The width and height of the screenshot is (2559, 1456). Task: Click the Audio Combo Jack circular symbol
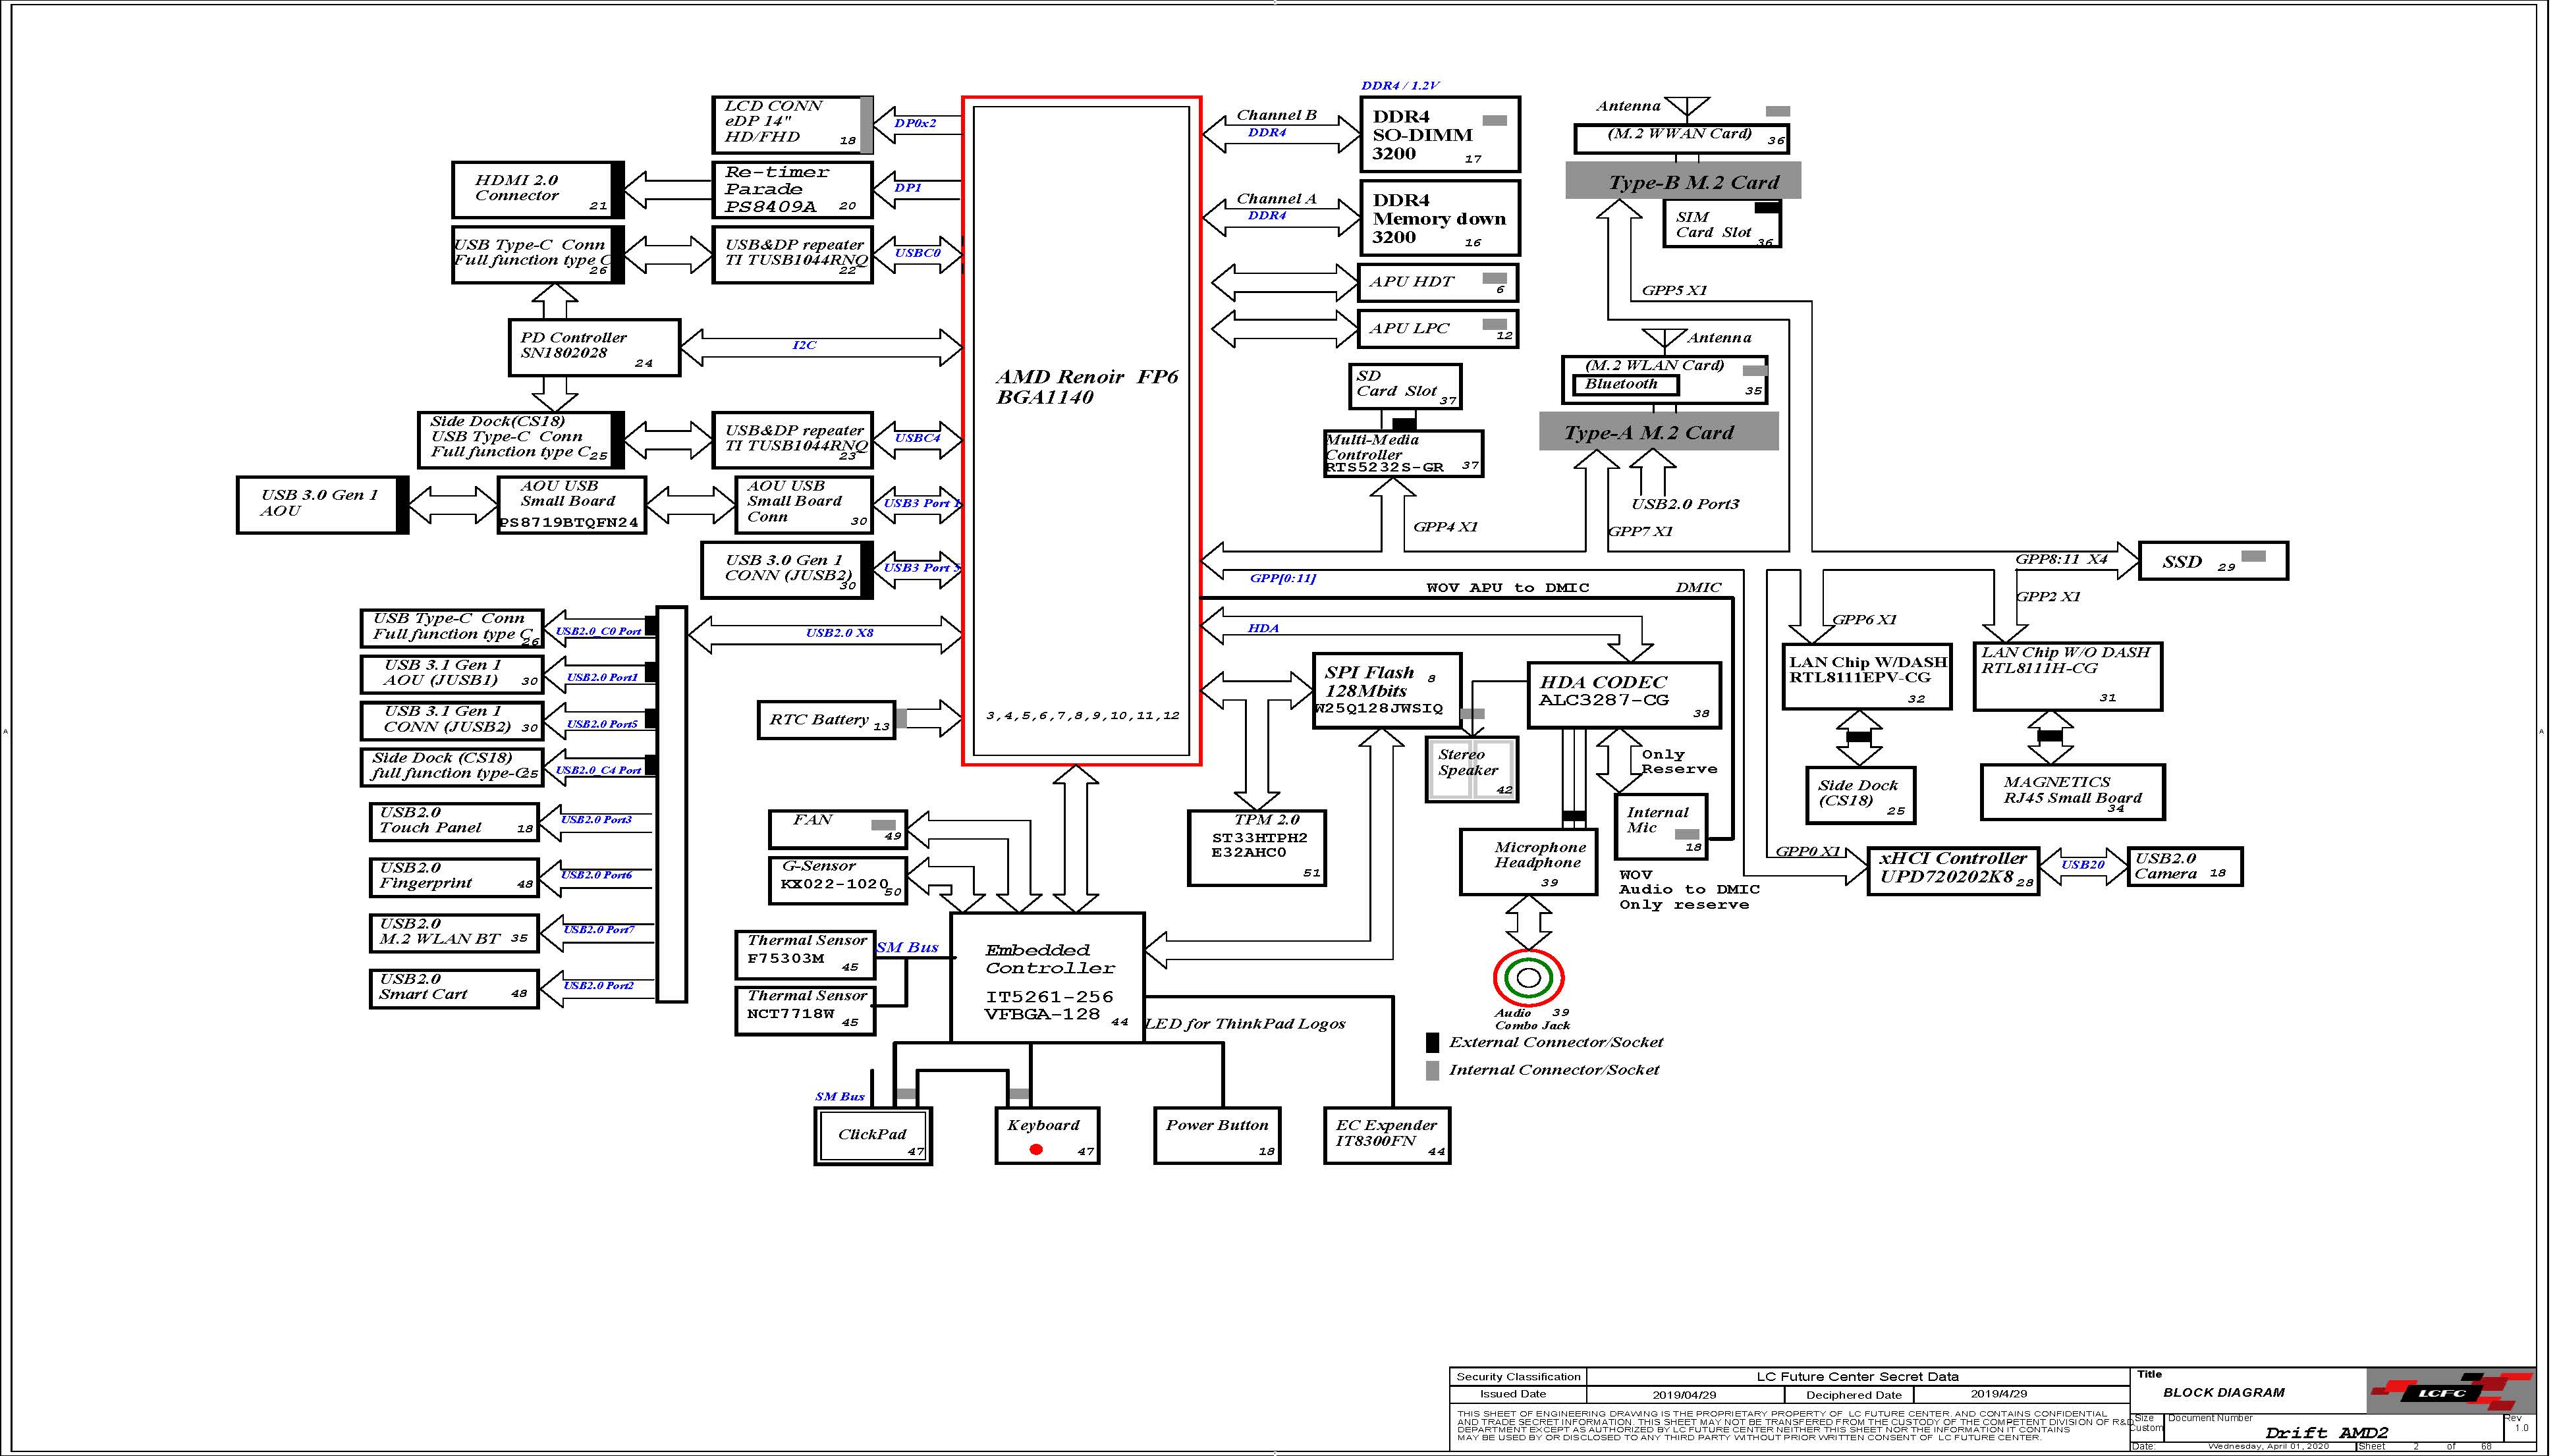click(x=1528, y=978)
